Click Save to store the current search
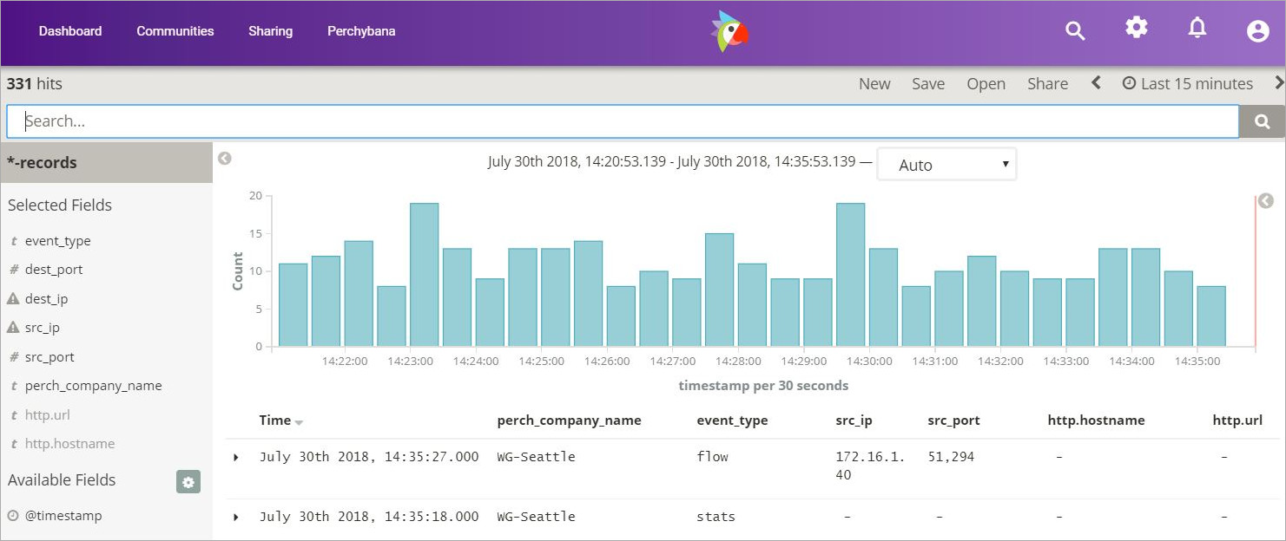Image resolution: width=1286 pixels, height=541 pixels. pyautogui.click(x=928, y=83)
